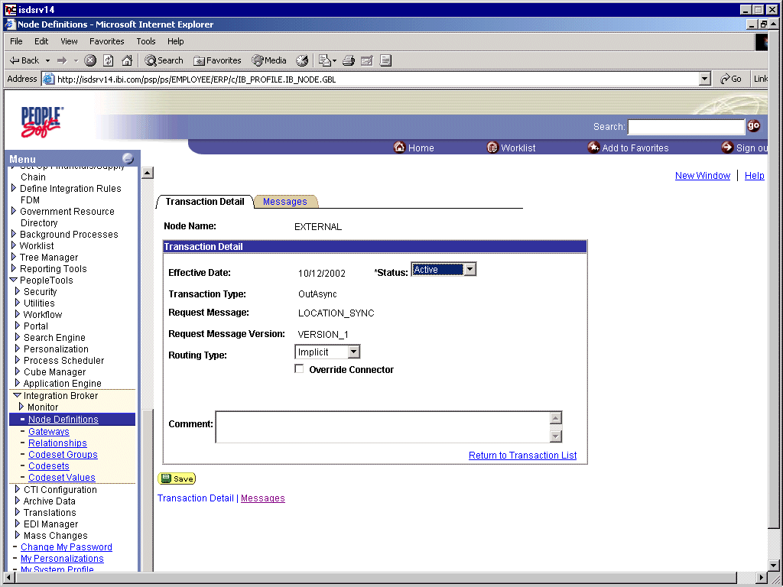Switch to the Messages tab
The width and height of the screenshot is (783, 587).
point(285,201)
